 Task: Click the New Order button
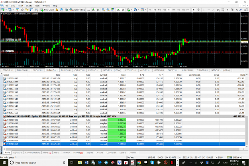click(x=47, y=10)
